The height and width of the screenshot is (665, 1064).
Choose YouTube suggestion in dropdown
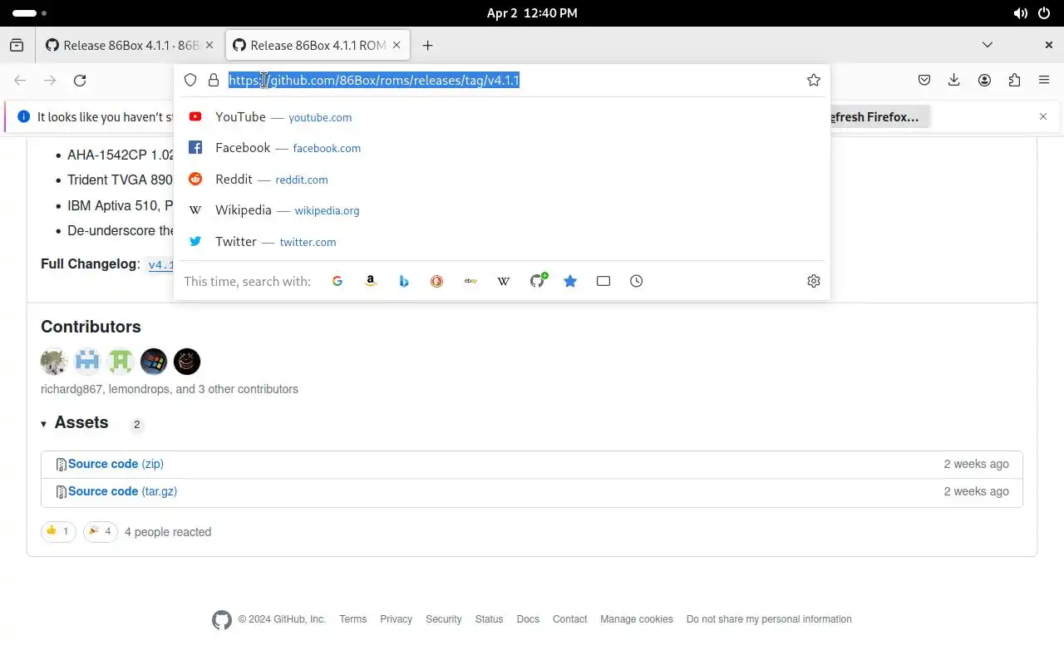pyautogui.click(x=502, y=117)
